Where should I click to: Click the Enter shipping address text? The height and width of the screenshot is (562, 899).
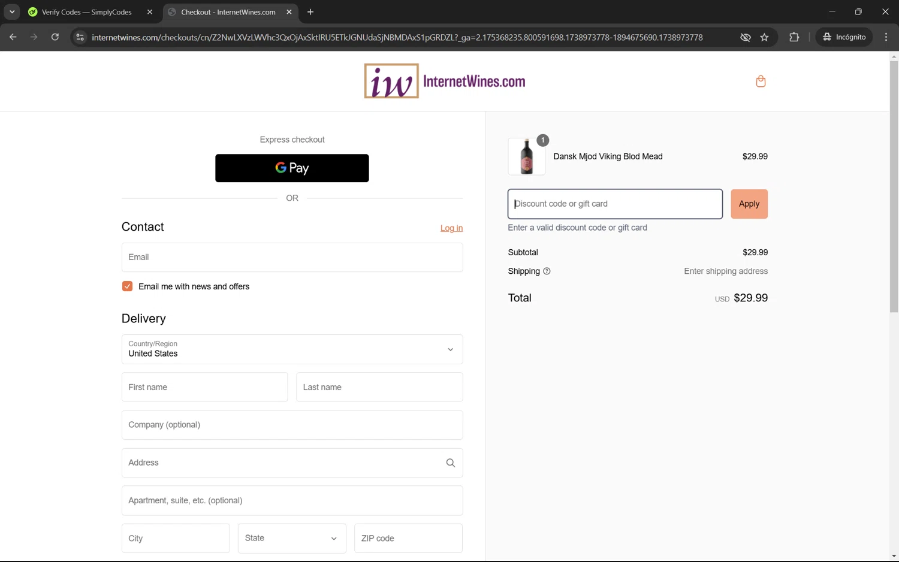[726, 271]
